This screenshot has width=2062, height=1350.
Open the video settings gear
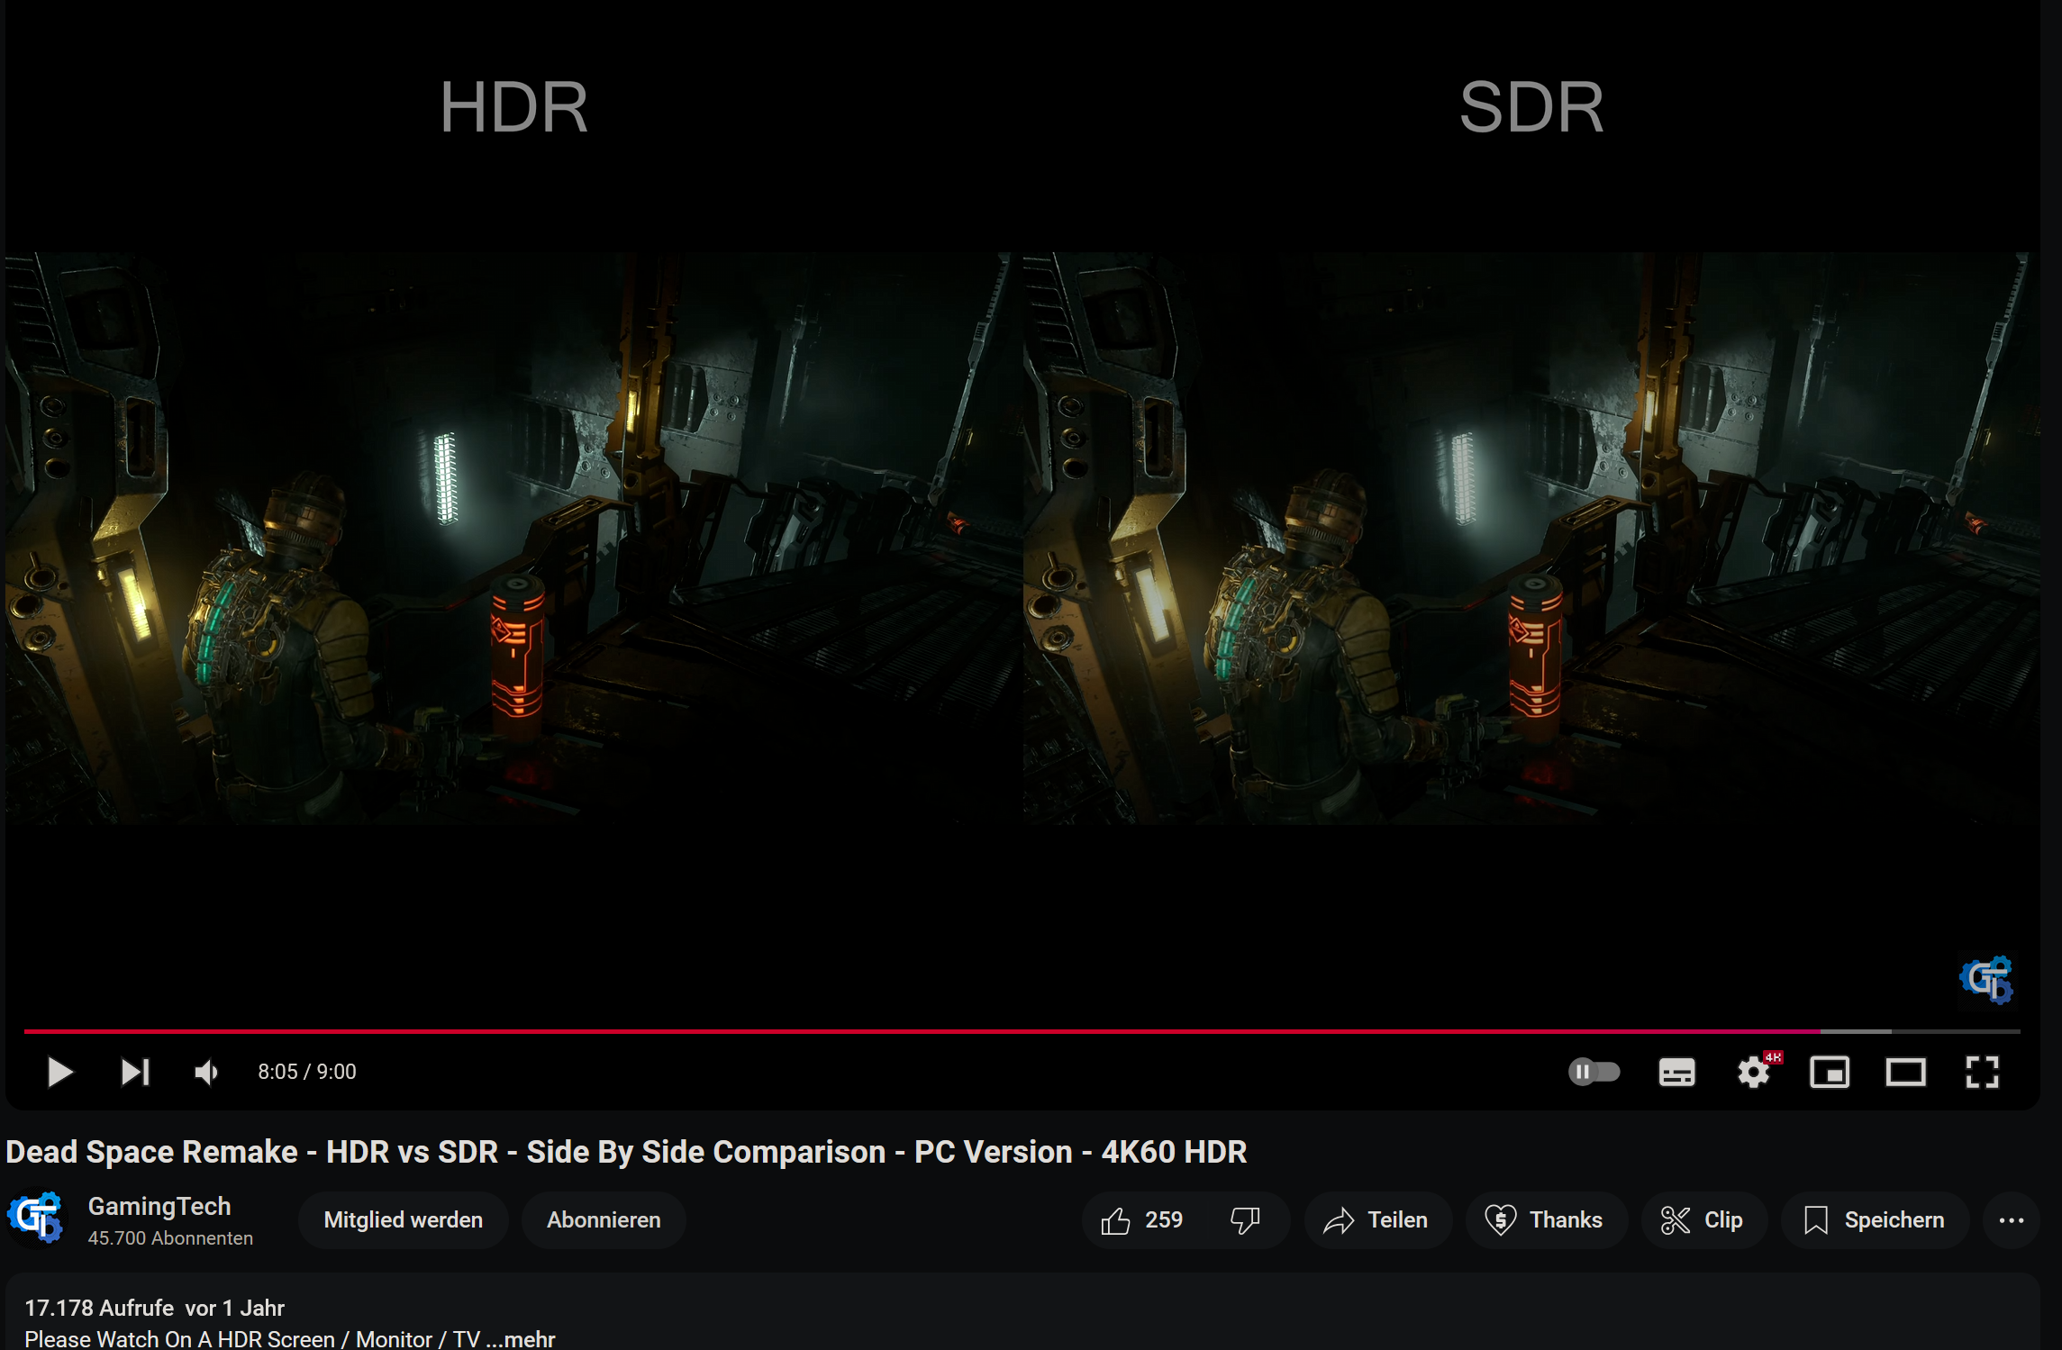point(1753,1072)
